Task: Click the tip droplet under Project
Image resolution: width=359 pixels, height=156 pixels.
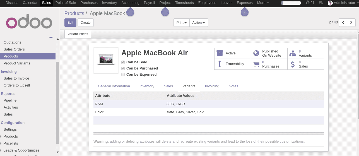Action: (x=165, y=12)
